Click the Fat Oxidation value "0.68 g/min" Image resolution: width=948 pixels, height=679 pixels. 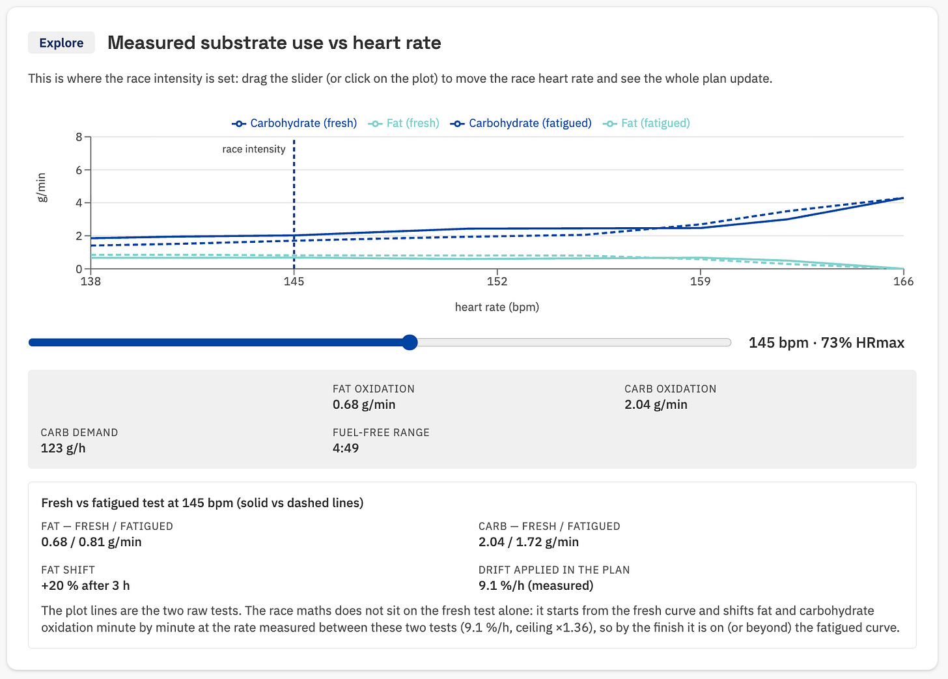tap(364, 404)
